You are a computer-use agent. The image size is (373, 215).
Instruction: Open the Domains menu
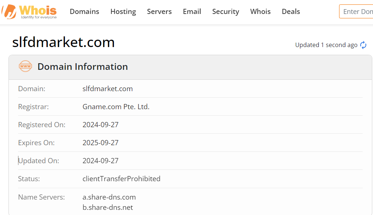pyautogui.click(x=84, y=11)
